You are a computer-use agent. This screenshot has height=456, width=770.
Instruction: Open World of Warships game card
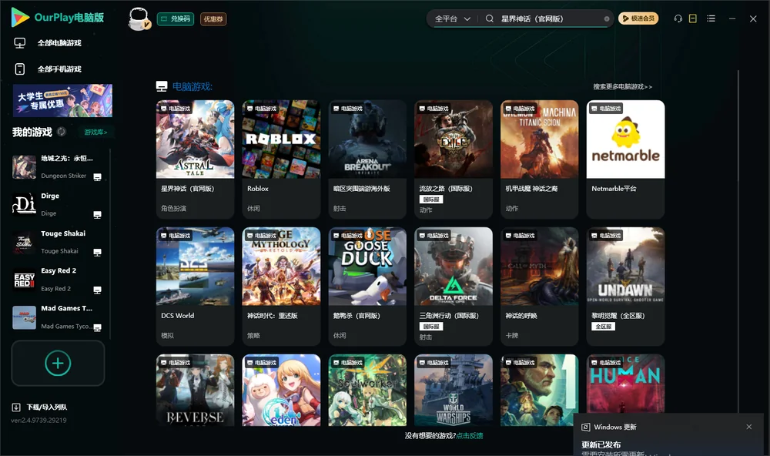(454, 391)
